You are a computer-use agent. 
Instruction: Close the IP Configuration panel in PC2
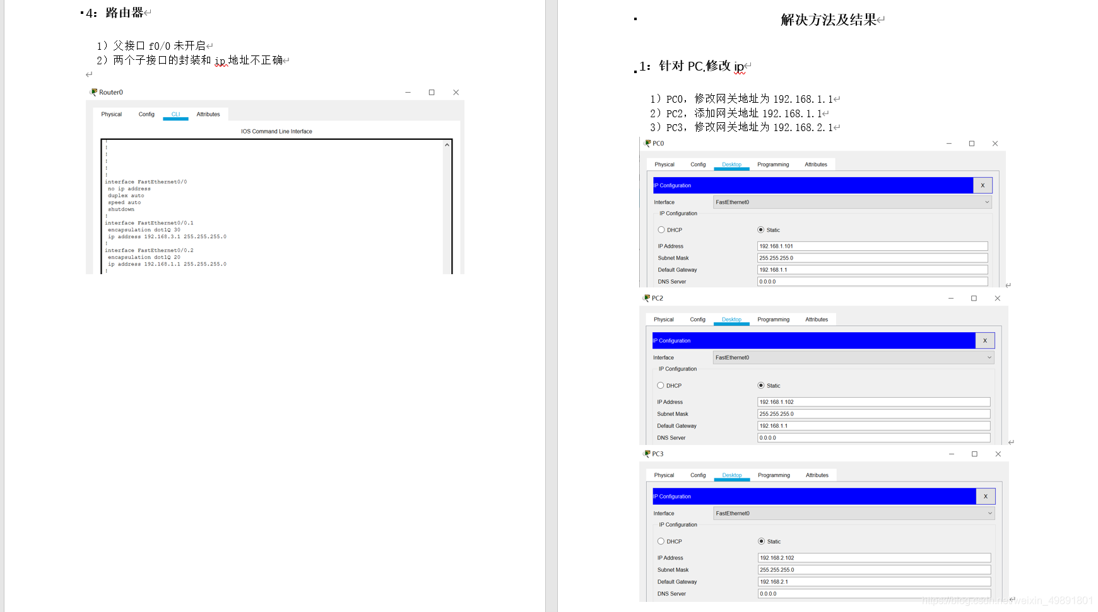985,340
